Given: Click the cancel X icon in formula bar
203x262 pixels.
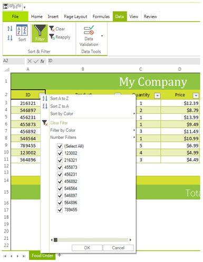Looking at the screenshot, I should click(30, 61).
